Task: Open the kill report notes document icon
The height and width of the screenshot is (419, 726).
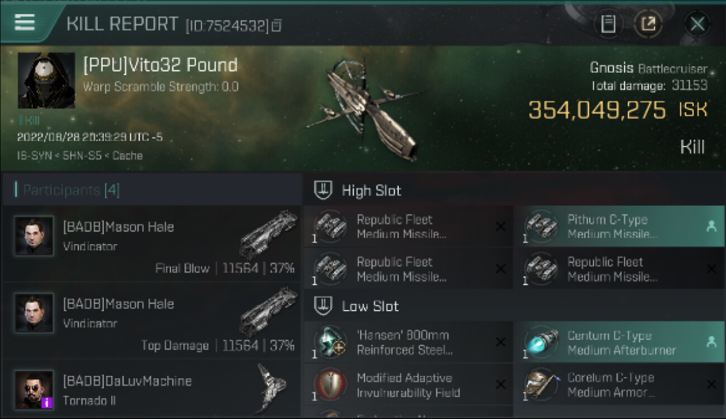Action: (x=608, y=24)
